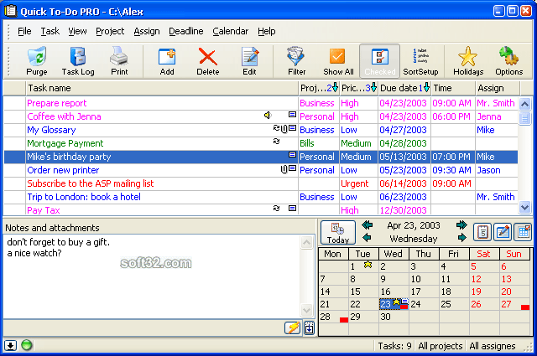537x356 pixels.
Task: Click the down-arrow icon in status bar
Action: (10, 345)
